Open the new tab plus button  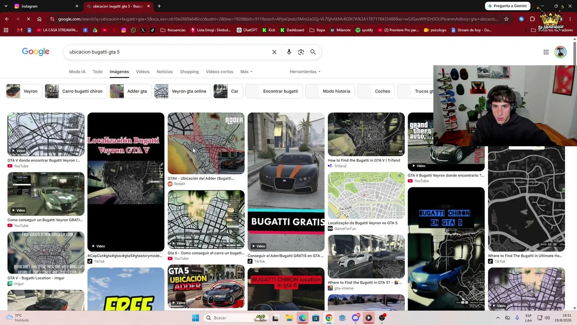coord(159,6)
